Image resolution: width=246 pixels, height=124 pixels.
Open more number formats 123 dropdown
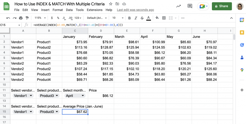click(x=78, y=18)
